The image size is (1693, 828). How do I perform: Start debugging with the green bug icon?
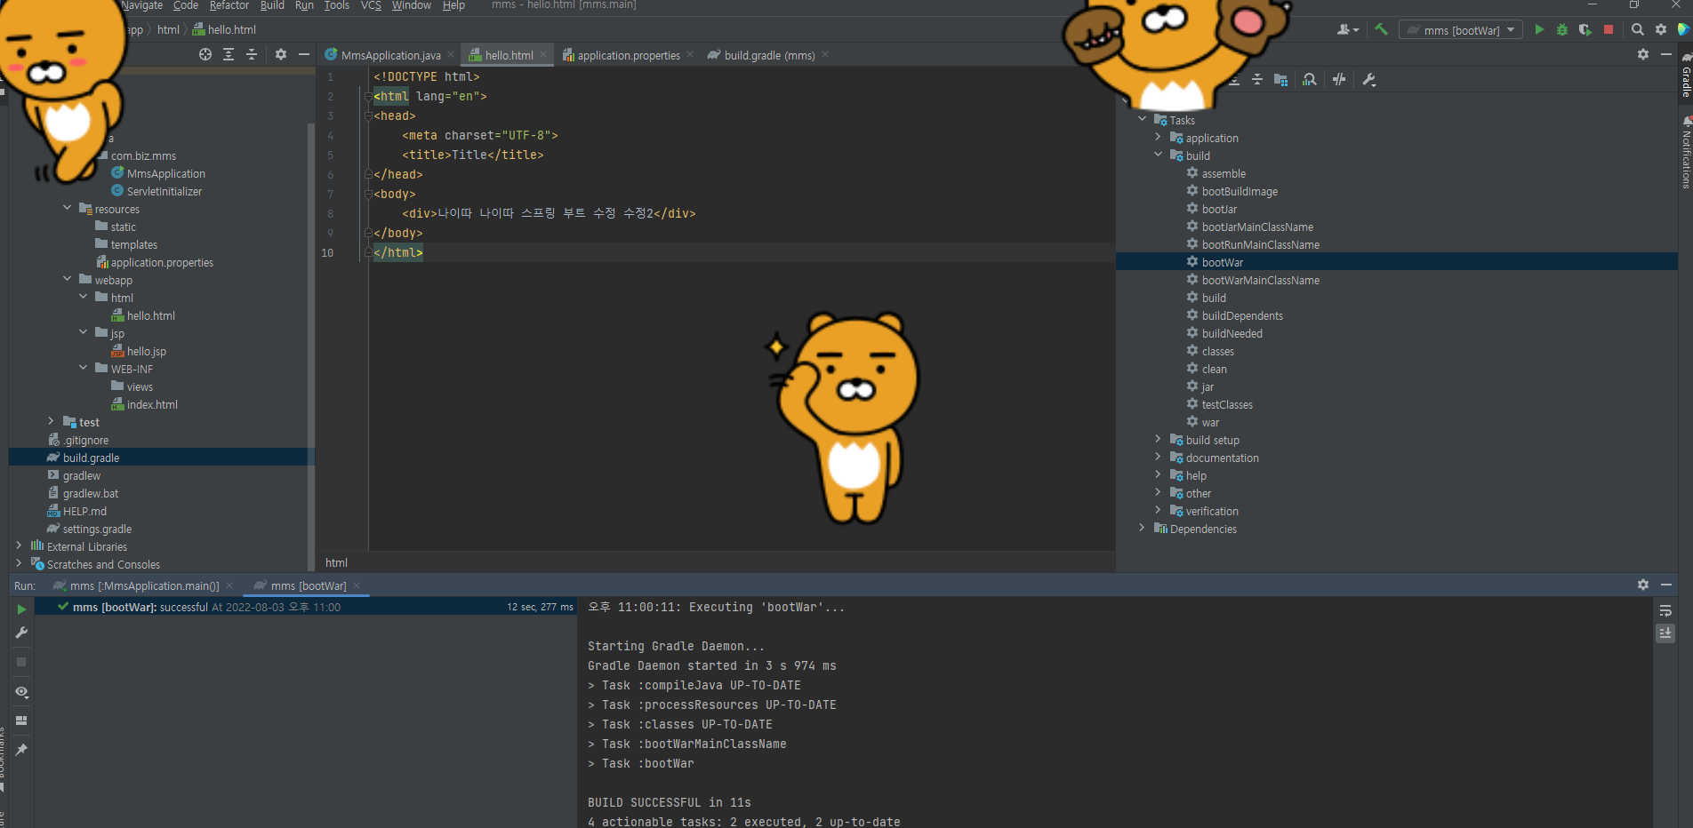1562,29
